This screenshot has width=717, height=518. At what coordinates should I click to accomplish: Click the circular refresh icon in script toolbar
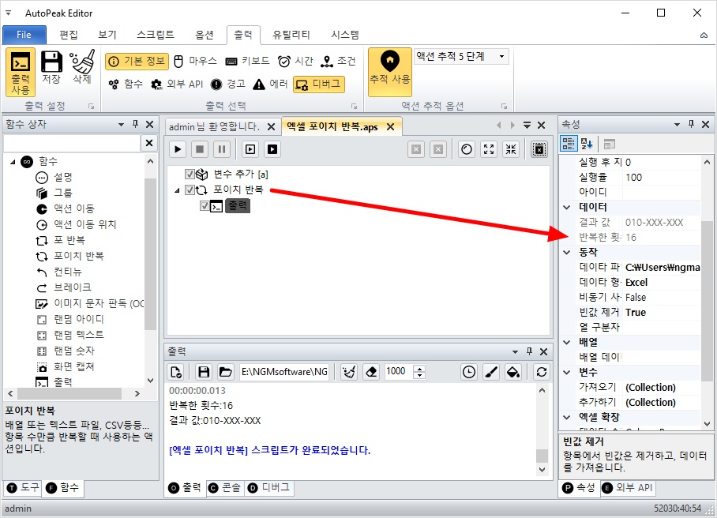coord(467,149)
